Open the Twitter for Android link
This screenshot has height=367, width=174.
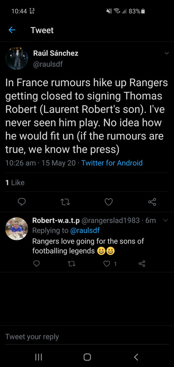click(112, 163)
